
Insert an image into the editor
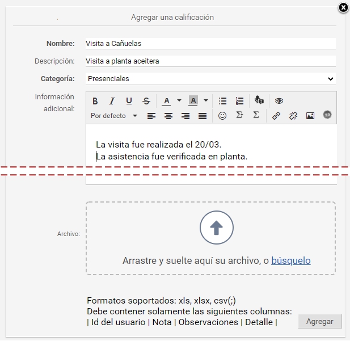[x=310, y=116]
